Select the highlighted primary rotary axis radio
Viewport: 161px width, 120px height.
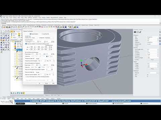(47, 56)
